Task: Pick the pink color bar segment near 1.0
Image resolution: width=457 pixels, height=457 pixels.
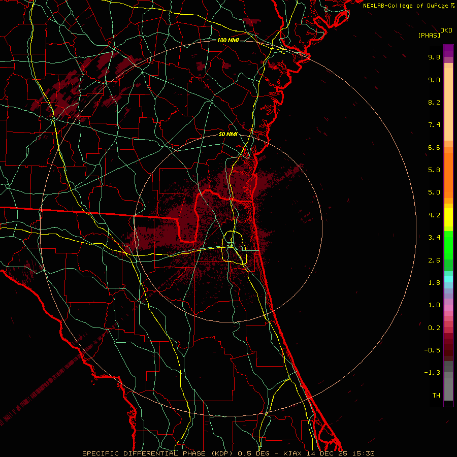Action: point(448,308)
